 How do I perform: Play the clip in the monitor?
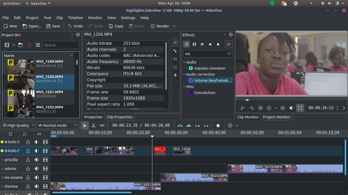tap(269, 108)
